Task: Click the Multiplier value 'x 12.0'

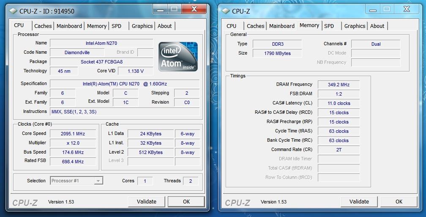Action: pos(73,143)
